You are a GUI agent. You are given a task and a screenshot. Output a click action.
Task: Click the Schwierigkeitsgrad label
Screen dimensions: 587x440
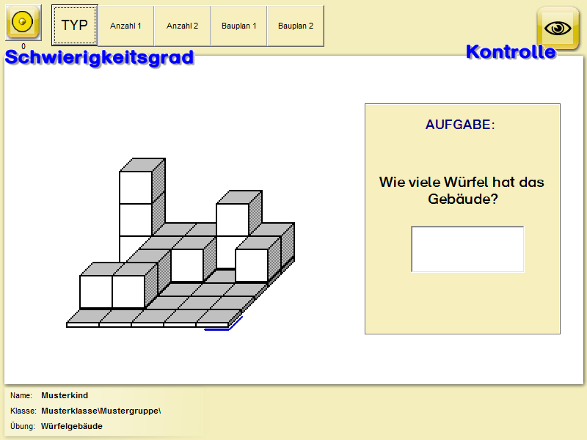click(100, 57)
